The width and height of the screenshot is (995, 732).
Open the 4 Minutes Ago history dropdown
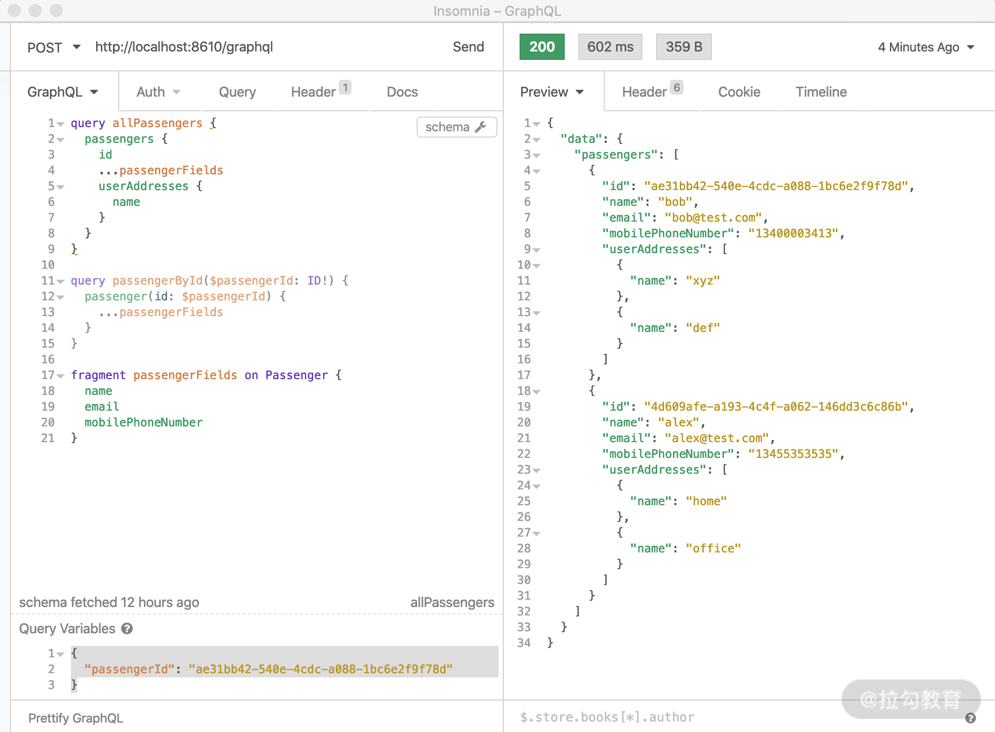coord(926,47)
